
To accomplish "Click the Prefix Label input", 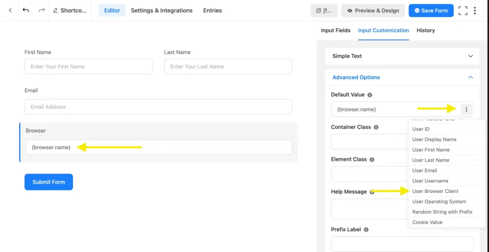I will (x=402, y=244).
